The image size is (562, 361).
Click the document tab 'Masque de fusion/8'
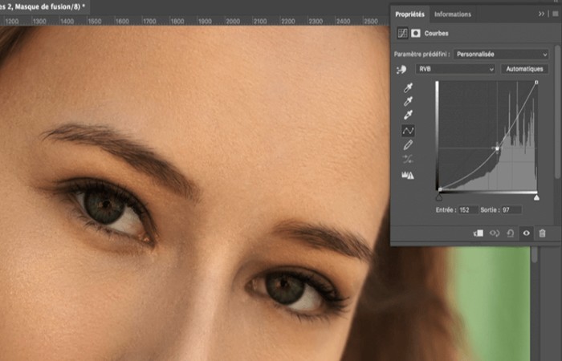point(44,6)
